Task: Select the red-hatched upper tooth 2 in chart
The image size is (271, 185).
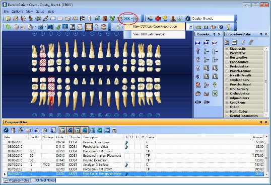Action: pyautogui.click(x=42, y=59)
